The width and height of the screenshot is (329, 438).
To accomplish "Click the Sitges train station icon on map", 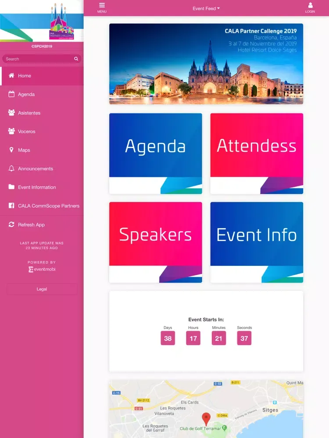I will (275, 403).
